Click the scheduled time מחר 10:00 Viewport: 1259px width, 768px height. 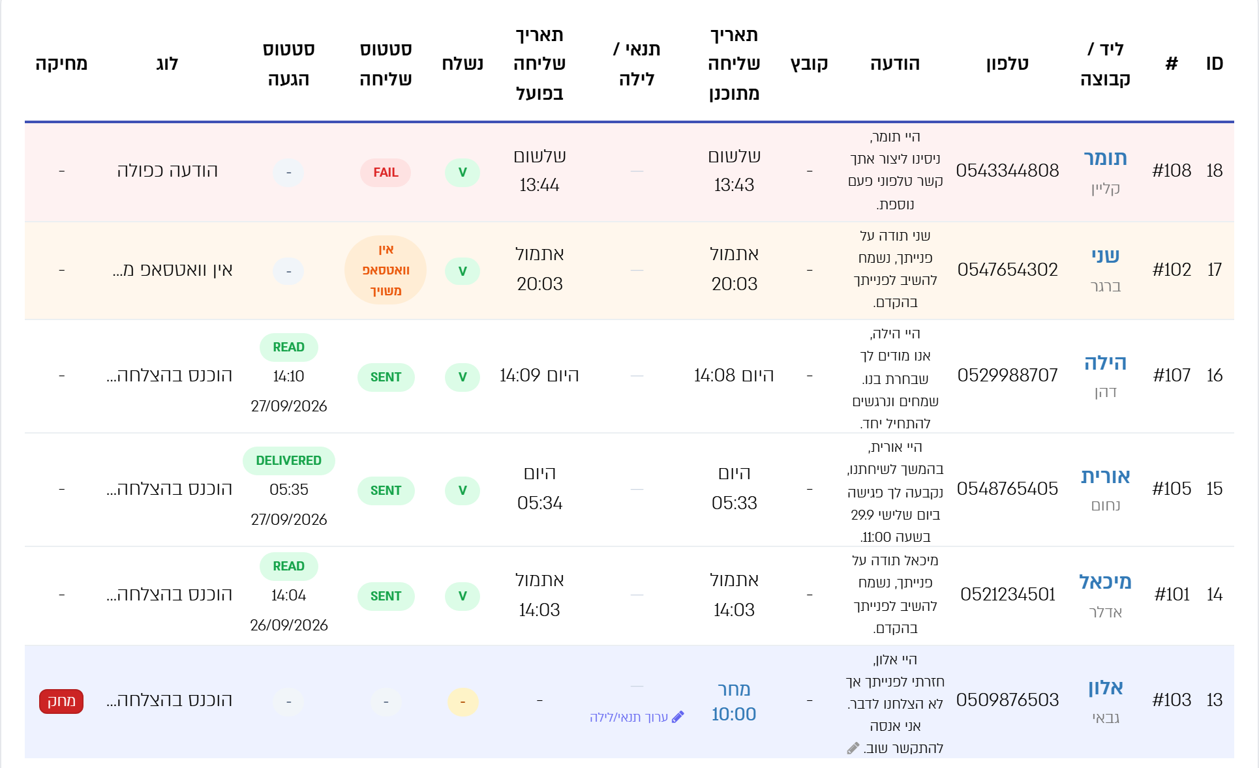pyautogui.click(x=734, y=702)
